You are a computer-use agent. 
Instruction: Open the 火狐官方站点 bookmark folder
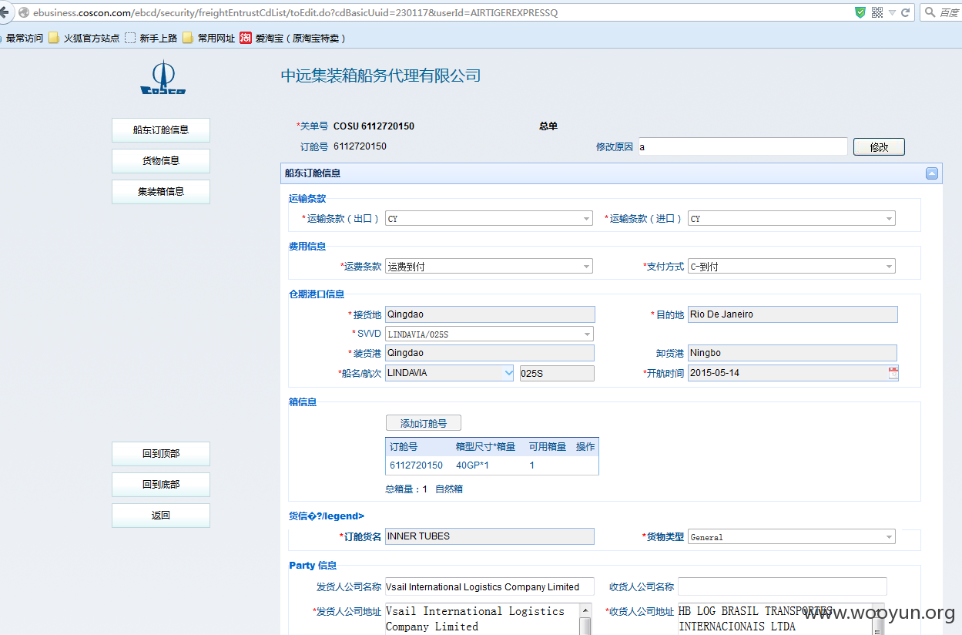pyautogui.click(x=84, y=38)
